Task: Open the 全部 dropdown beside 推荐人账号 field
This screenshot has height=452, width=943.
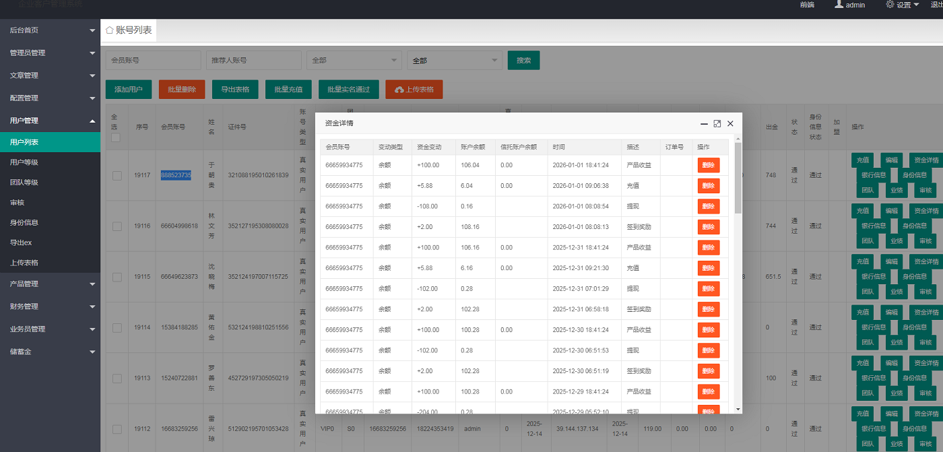Action: tap(354, 61)
